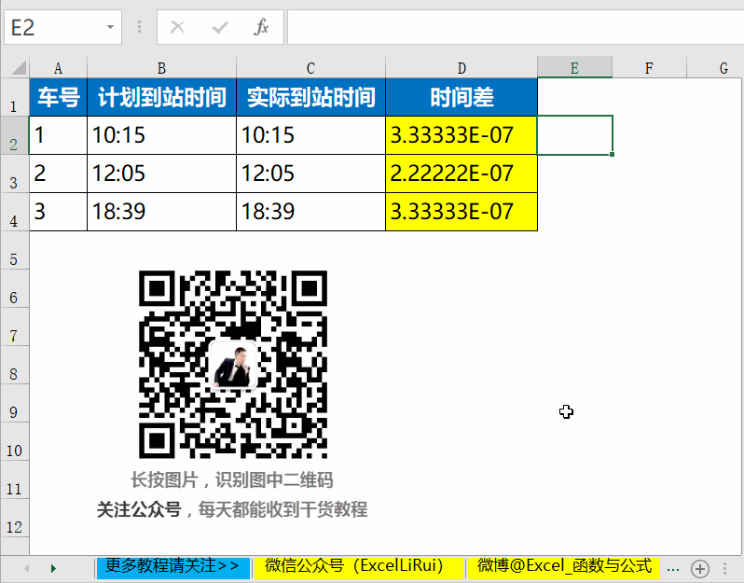Select row 1 header
Image resolution: width=744 pixels, height=583 pixels.
(x=14, y=97)
